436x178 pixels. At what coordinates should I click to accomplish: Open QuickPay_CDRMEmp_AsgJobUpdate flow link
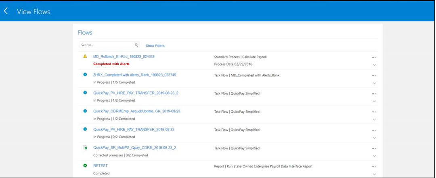[x=136, y=111]
